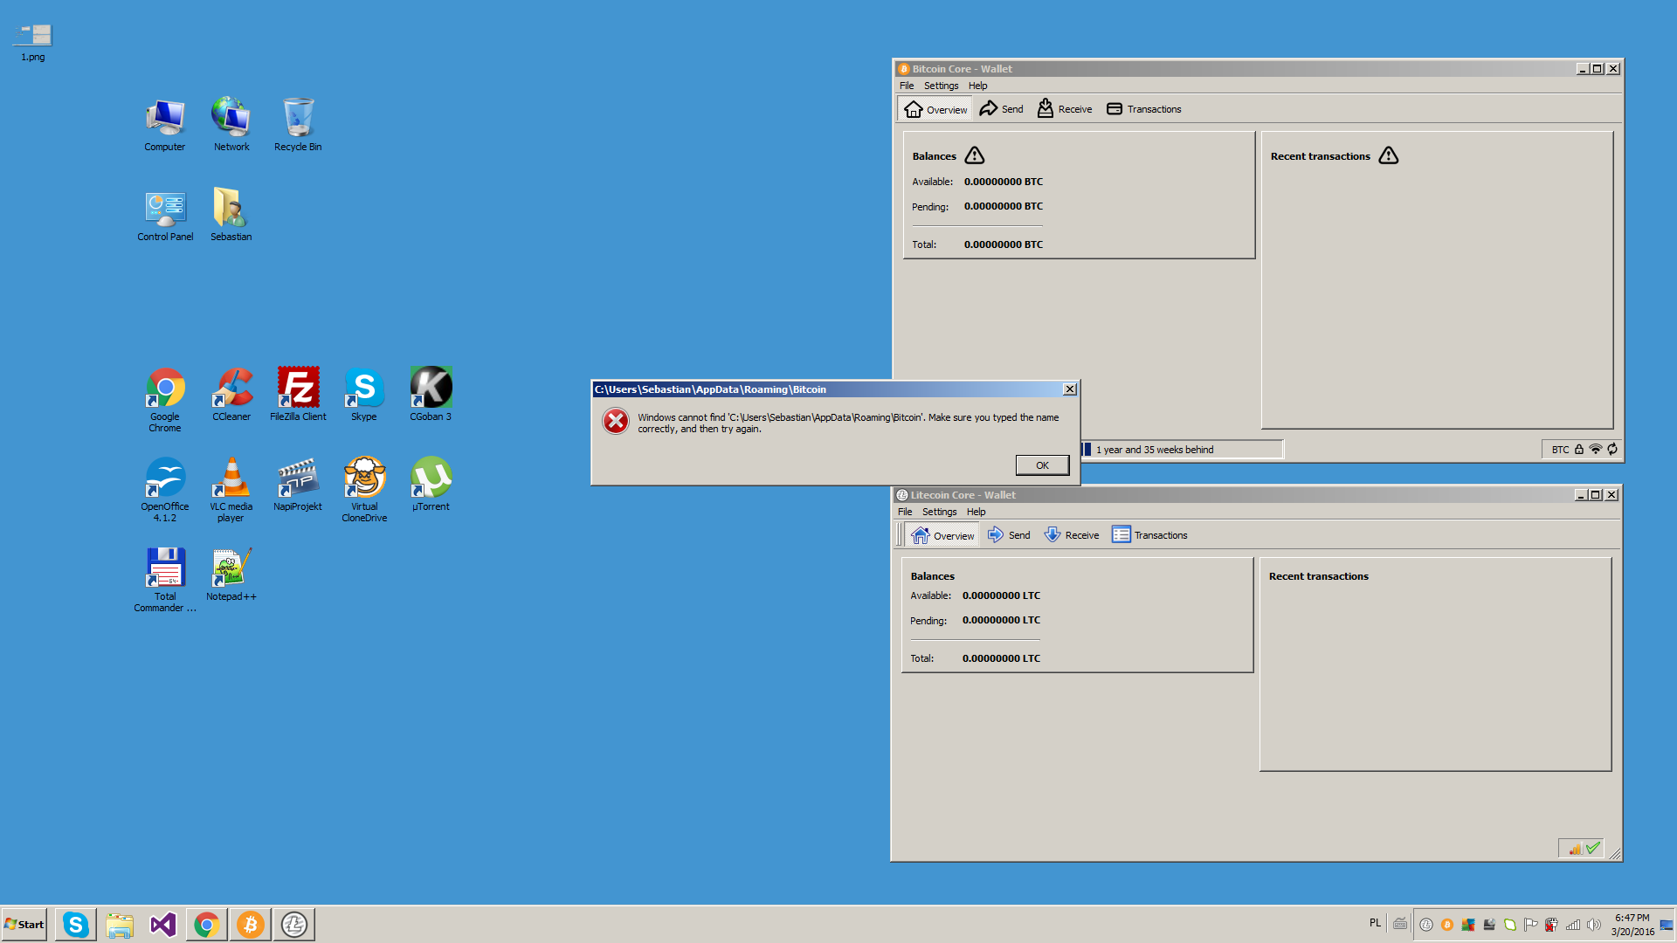Viewport: 1677px width, 943px height.
Task: Switch to Litecoin Core taskbar button
Action: [x=294, y=925]
